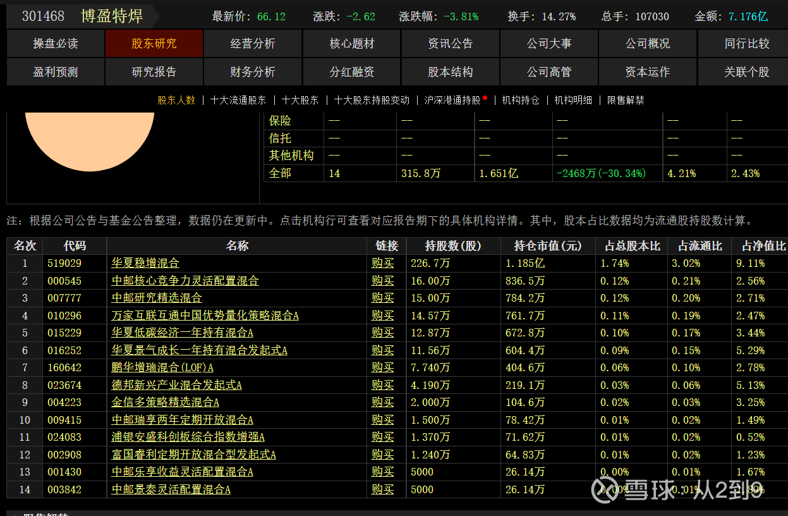Switch to 财务分析 tab

coord(253,72)
